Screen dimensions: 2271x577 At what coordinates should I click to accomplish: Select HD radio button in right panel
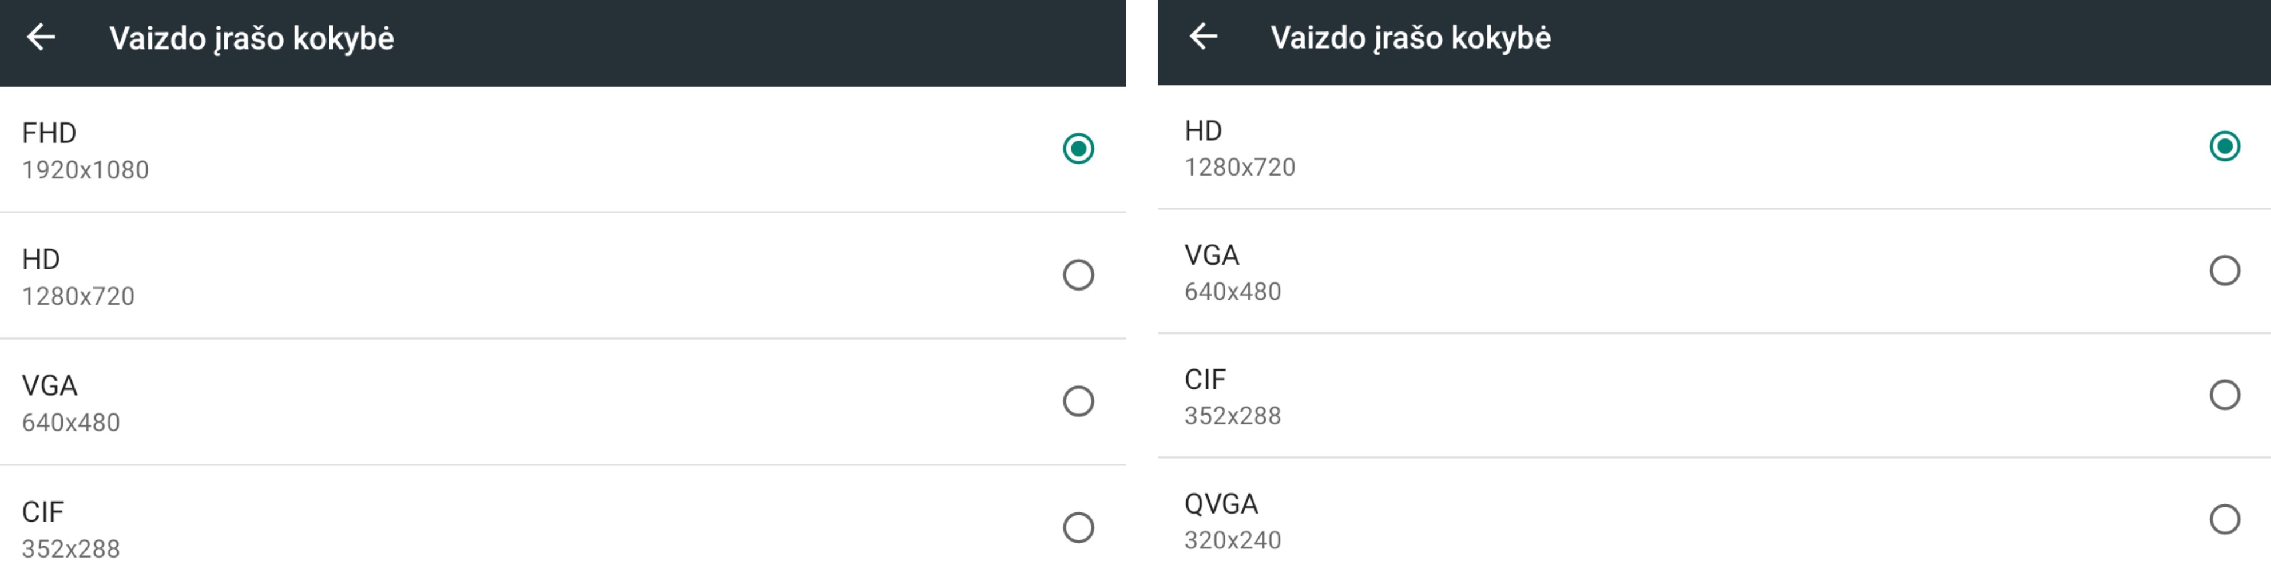pos(2224,146)
